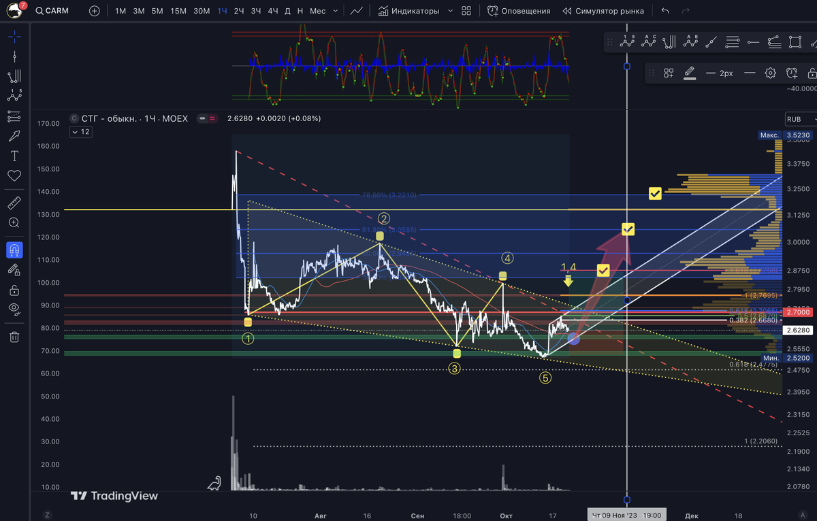Undo the last chart action
This screenshot has height=521, width=817.
click(x=665, y=11)
